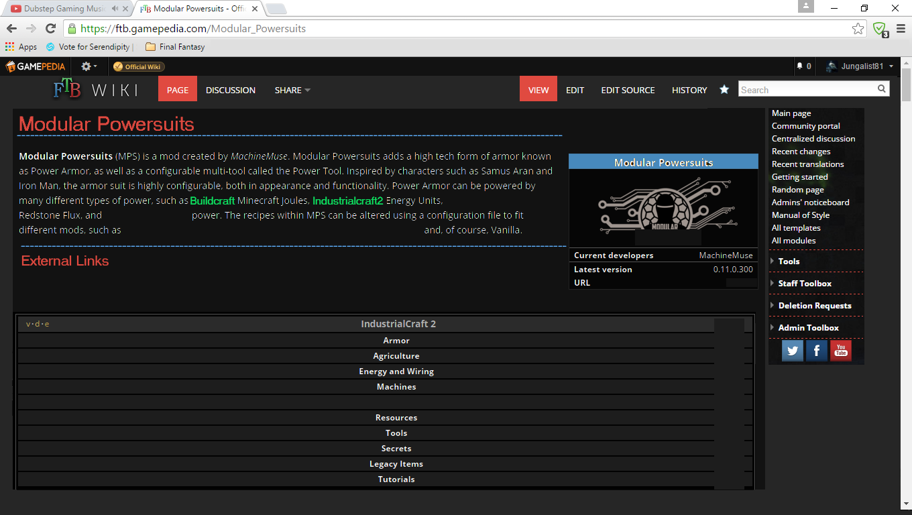Open the Getting started link
The image size is (912, 515).
[800, 177]
